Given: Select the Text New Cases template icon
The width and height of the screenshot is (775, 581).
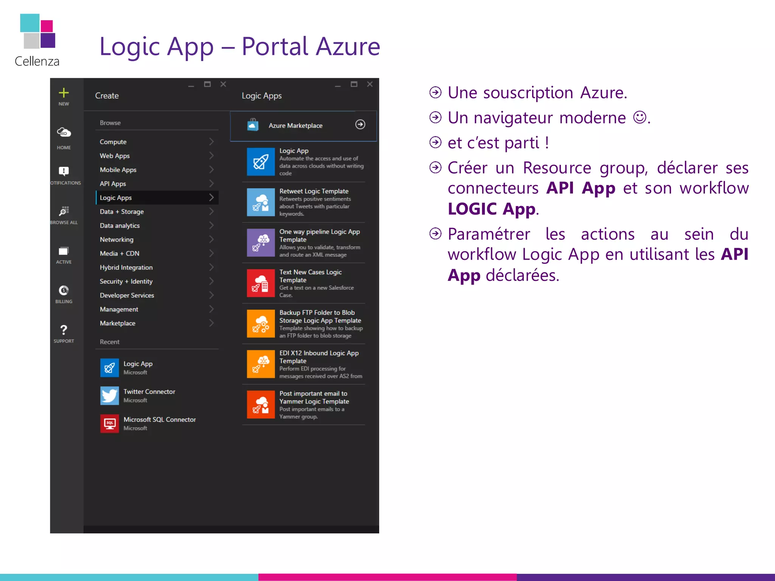Looking at the screenshot, I should pos(261,283).
